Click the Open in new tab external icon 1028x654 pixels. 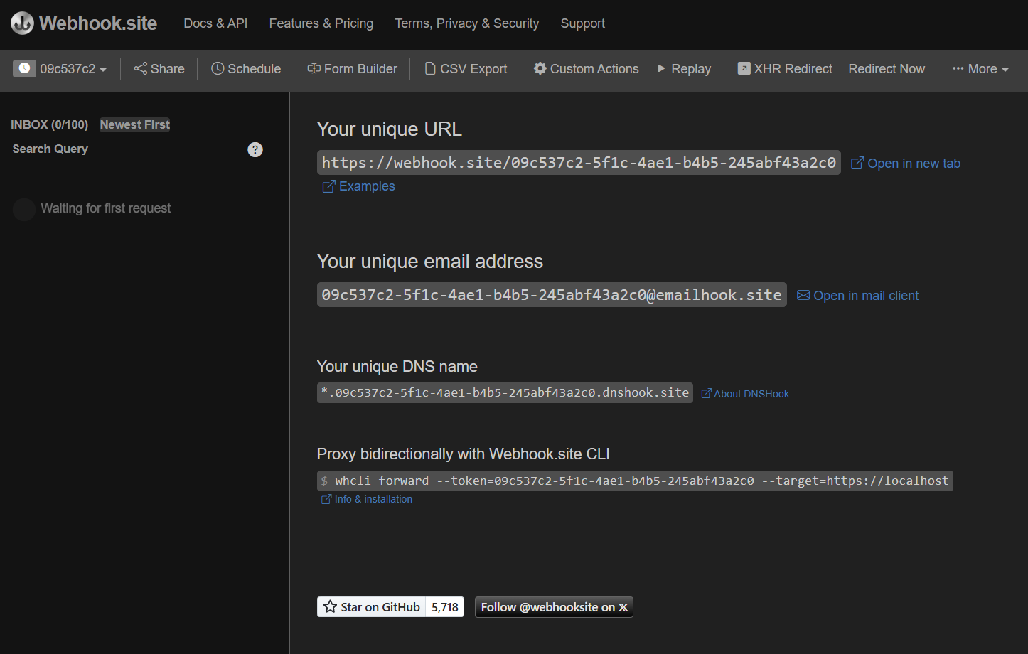coord(857,163)
